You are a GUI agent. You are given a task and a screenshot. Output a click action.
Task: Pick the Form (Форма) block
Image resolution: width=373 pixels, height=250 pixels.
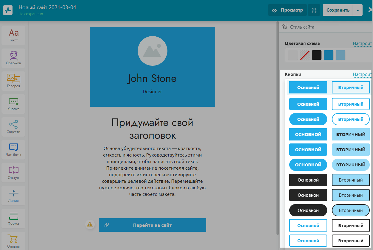pyautogui.click(x=13, y=218)
